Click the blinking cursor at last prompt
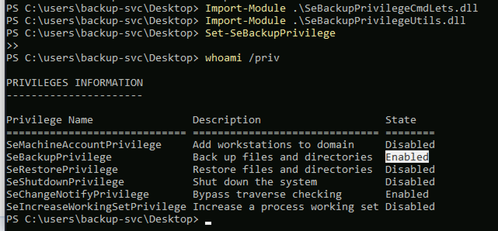The width and height of the screenshot is (498, 231). point(208,223)
